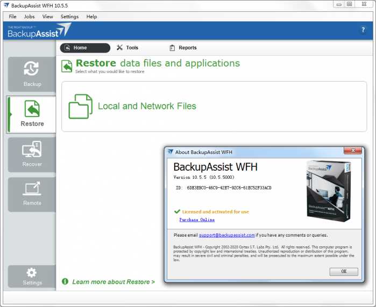Close the About BackupAssist WFH dialog

coord(353,151)
